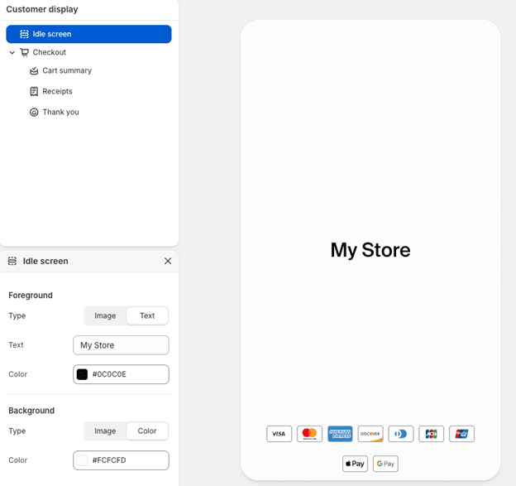
Task: Click the JCB card icon in preview
Action: pos(431,434)
